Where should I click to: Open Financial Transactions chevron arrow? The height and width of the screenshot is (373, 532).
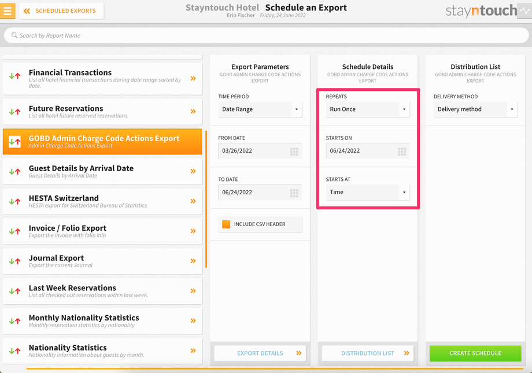193,79
